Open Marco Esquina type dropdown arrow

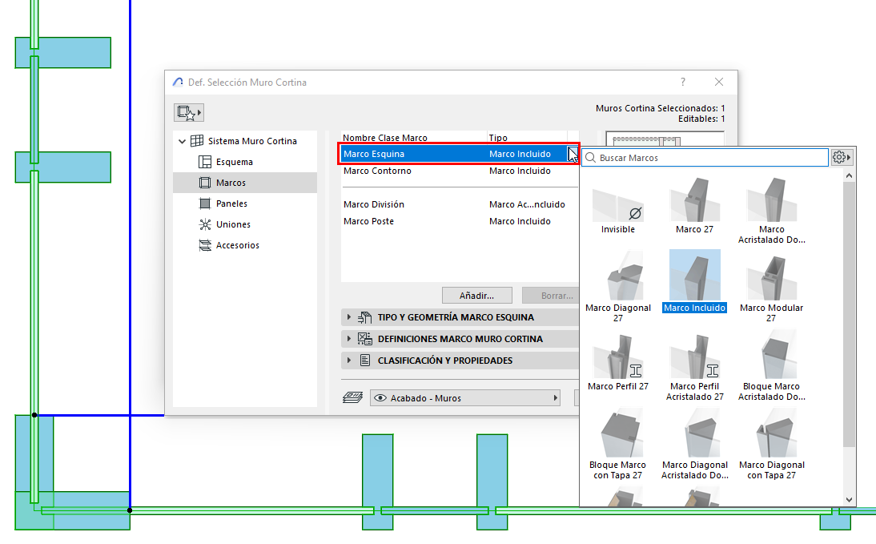coord(573,154)
